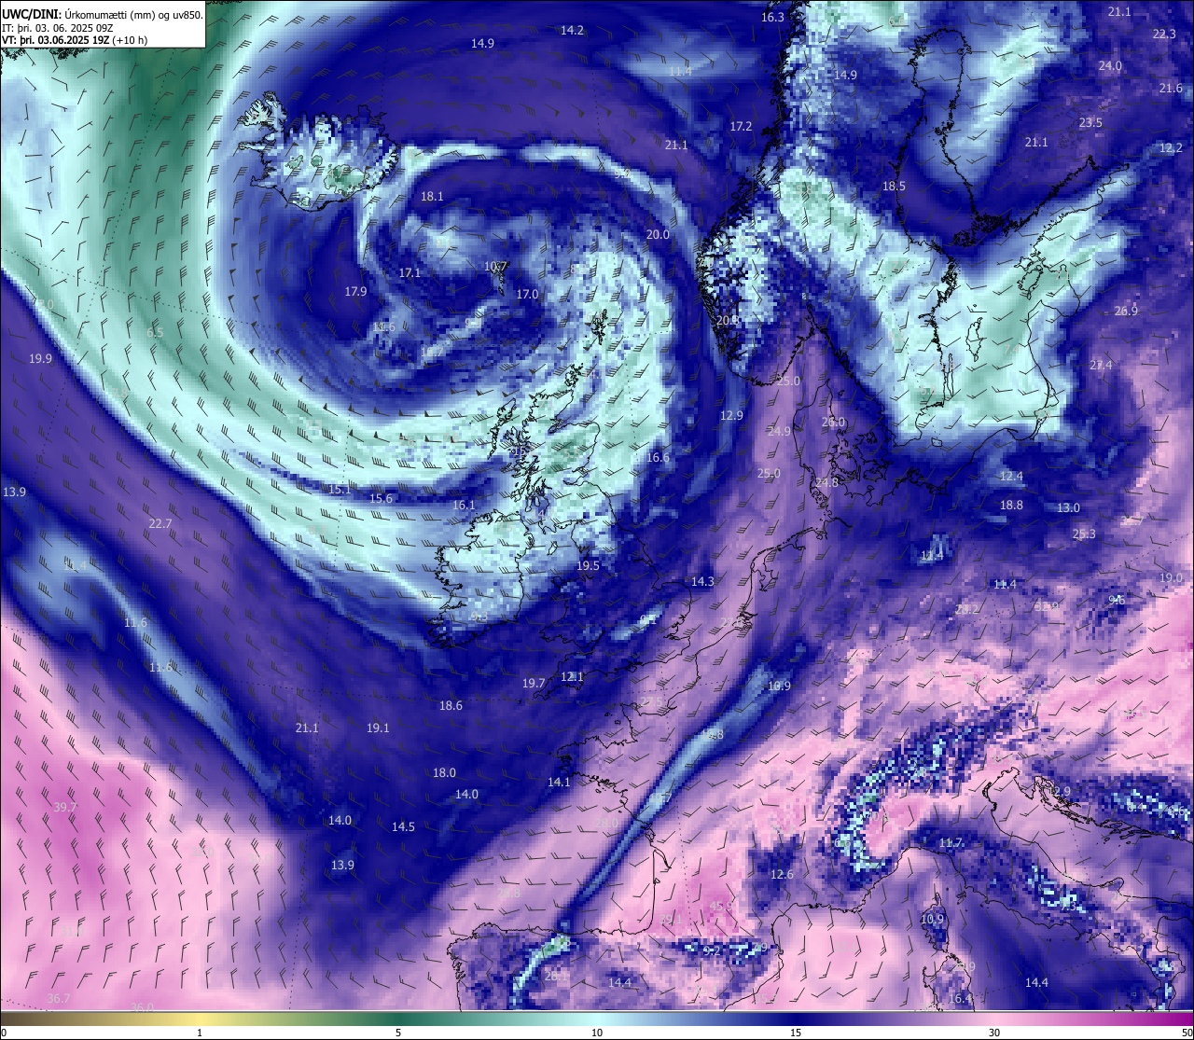
Task: Click the 19.7 value label
Action: (534, 683)
